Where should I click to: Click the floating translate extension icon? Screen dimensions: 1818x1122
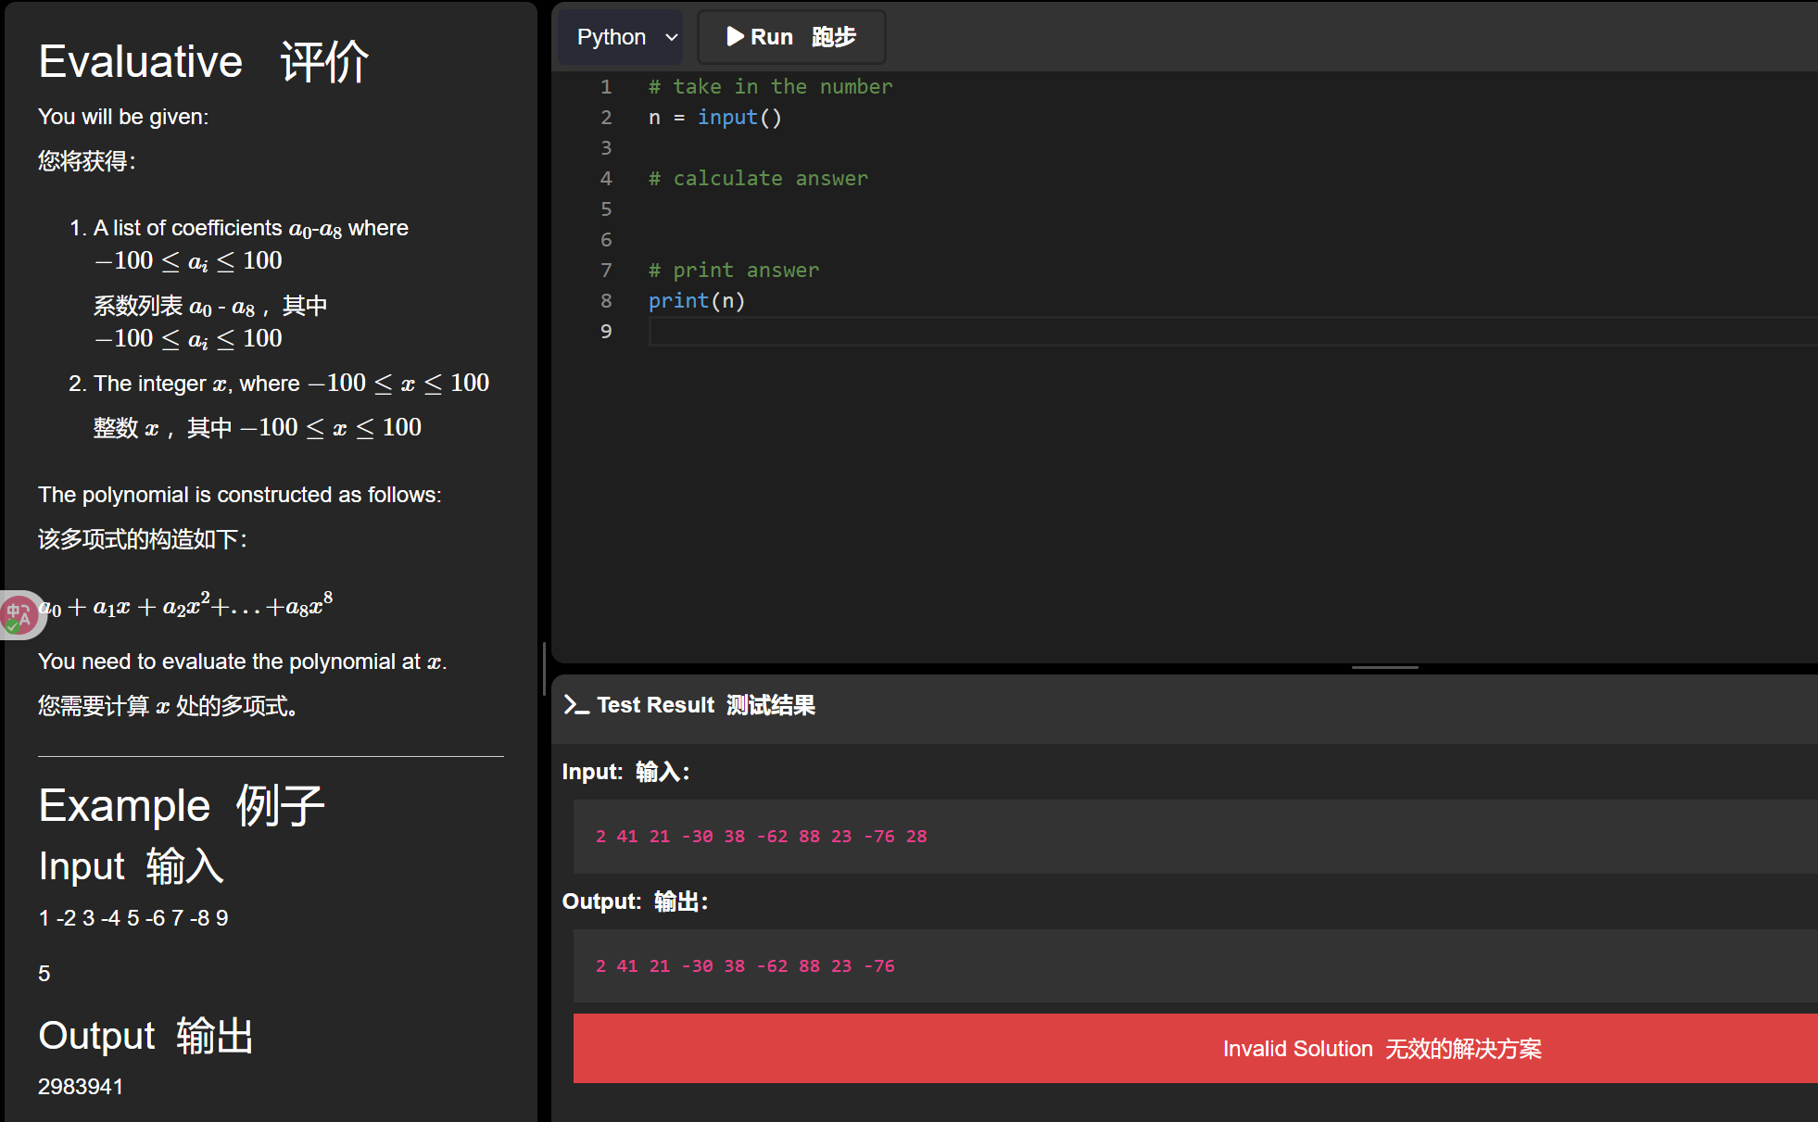19,614
